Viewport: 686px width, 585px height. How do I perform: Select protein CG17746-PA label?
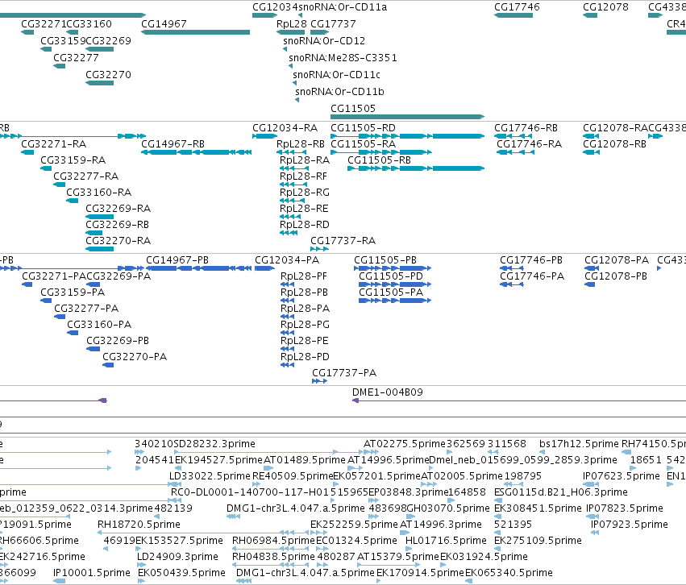click(532, 276)
